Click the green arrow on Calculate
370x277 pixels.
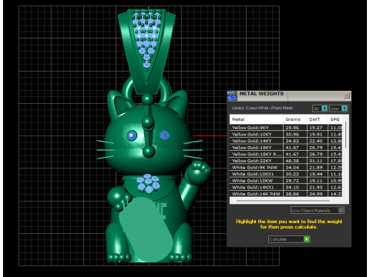(306, 239)
